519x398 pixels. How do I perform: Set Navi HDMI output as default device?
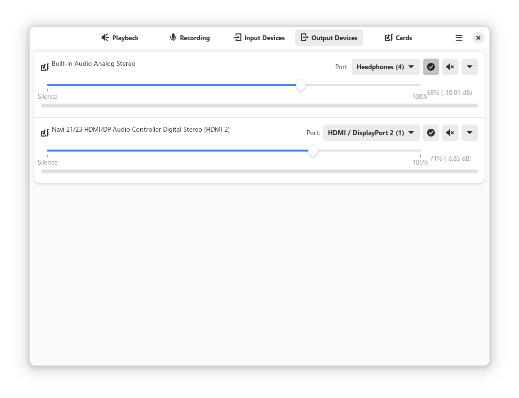tap(431, 133)
